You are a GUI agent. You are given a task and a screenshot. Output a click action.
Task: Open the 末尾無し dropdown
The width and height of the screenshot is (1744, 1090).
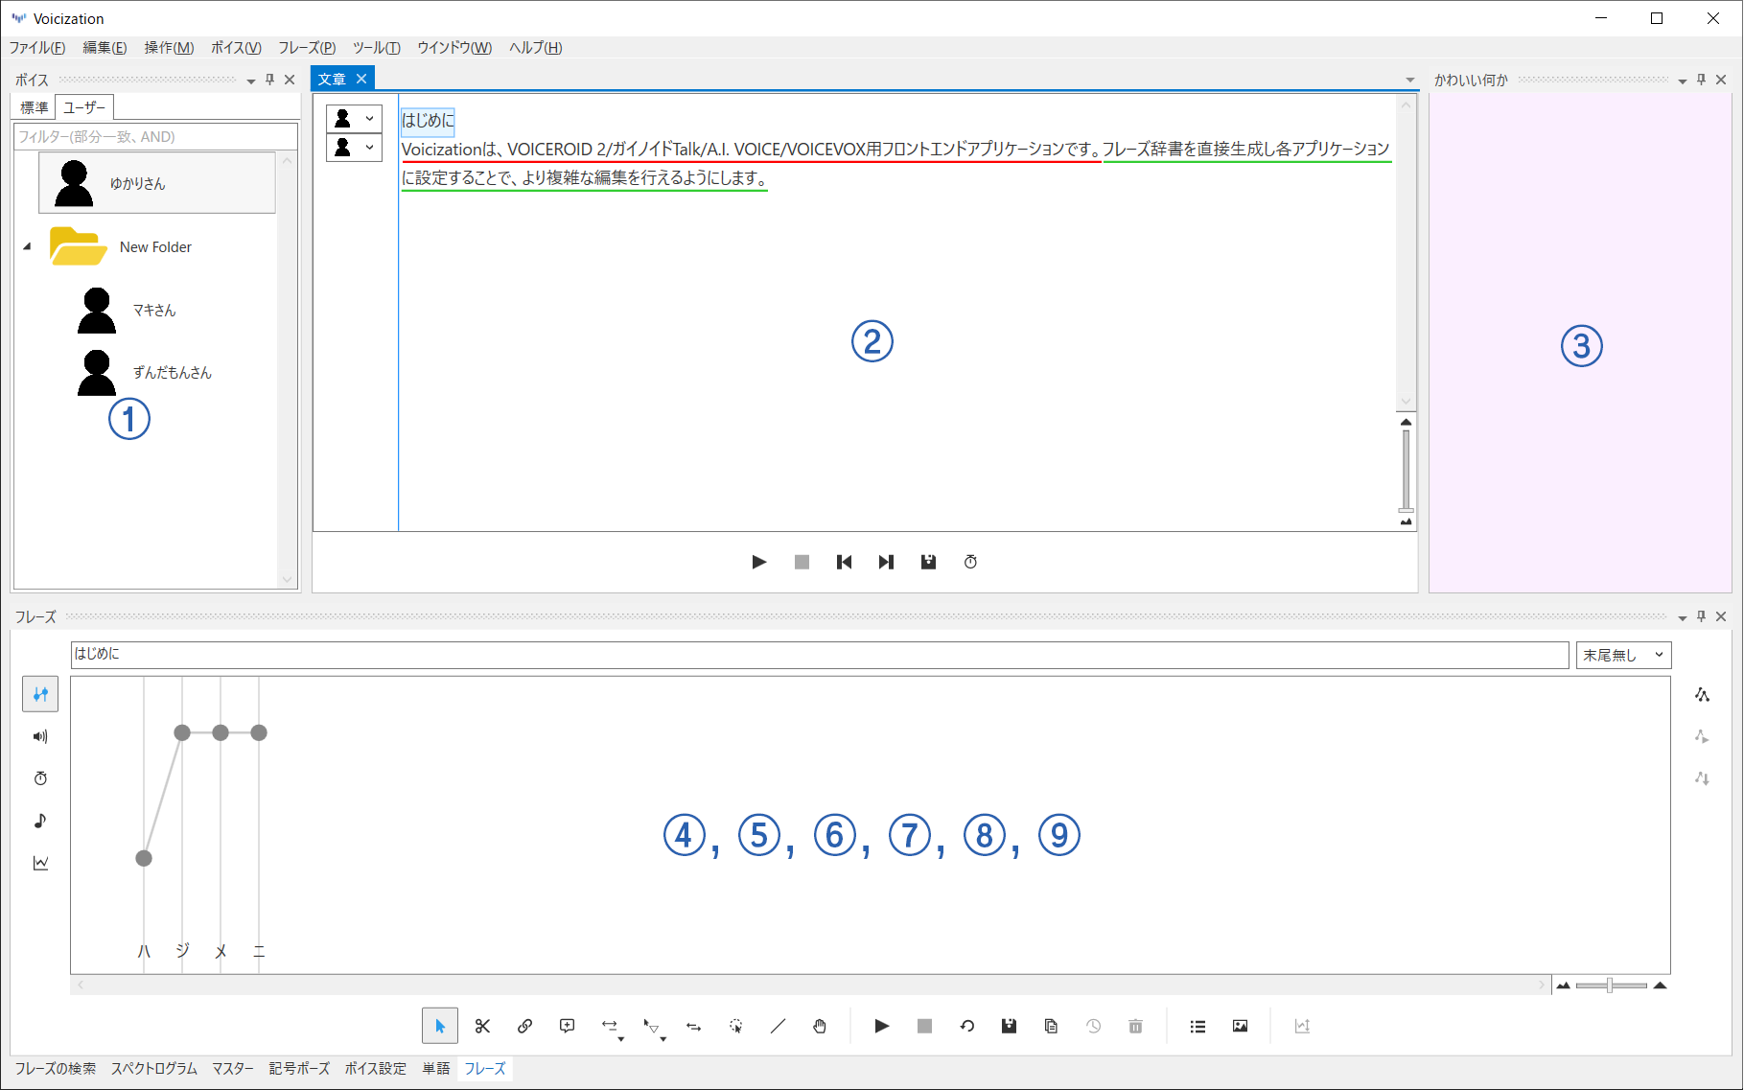(x=1623, y=655)
